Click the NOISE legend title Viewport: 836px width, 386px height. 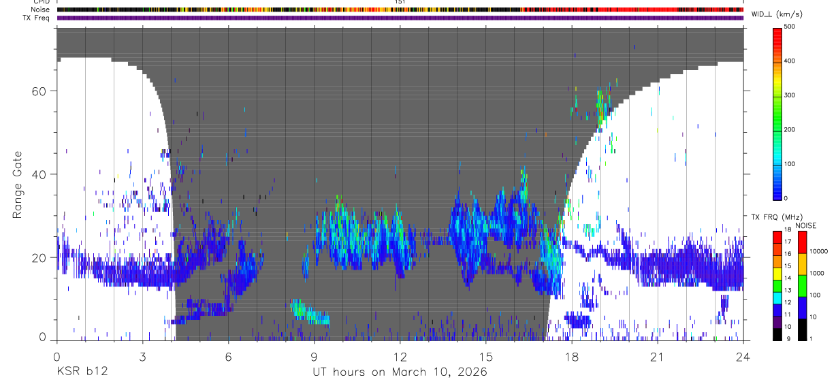tap(806, 225)
